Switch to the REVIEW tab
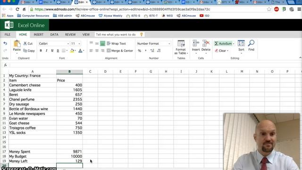The width and height of the screenshot is (302, 170). coord(70,34)
